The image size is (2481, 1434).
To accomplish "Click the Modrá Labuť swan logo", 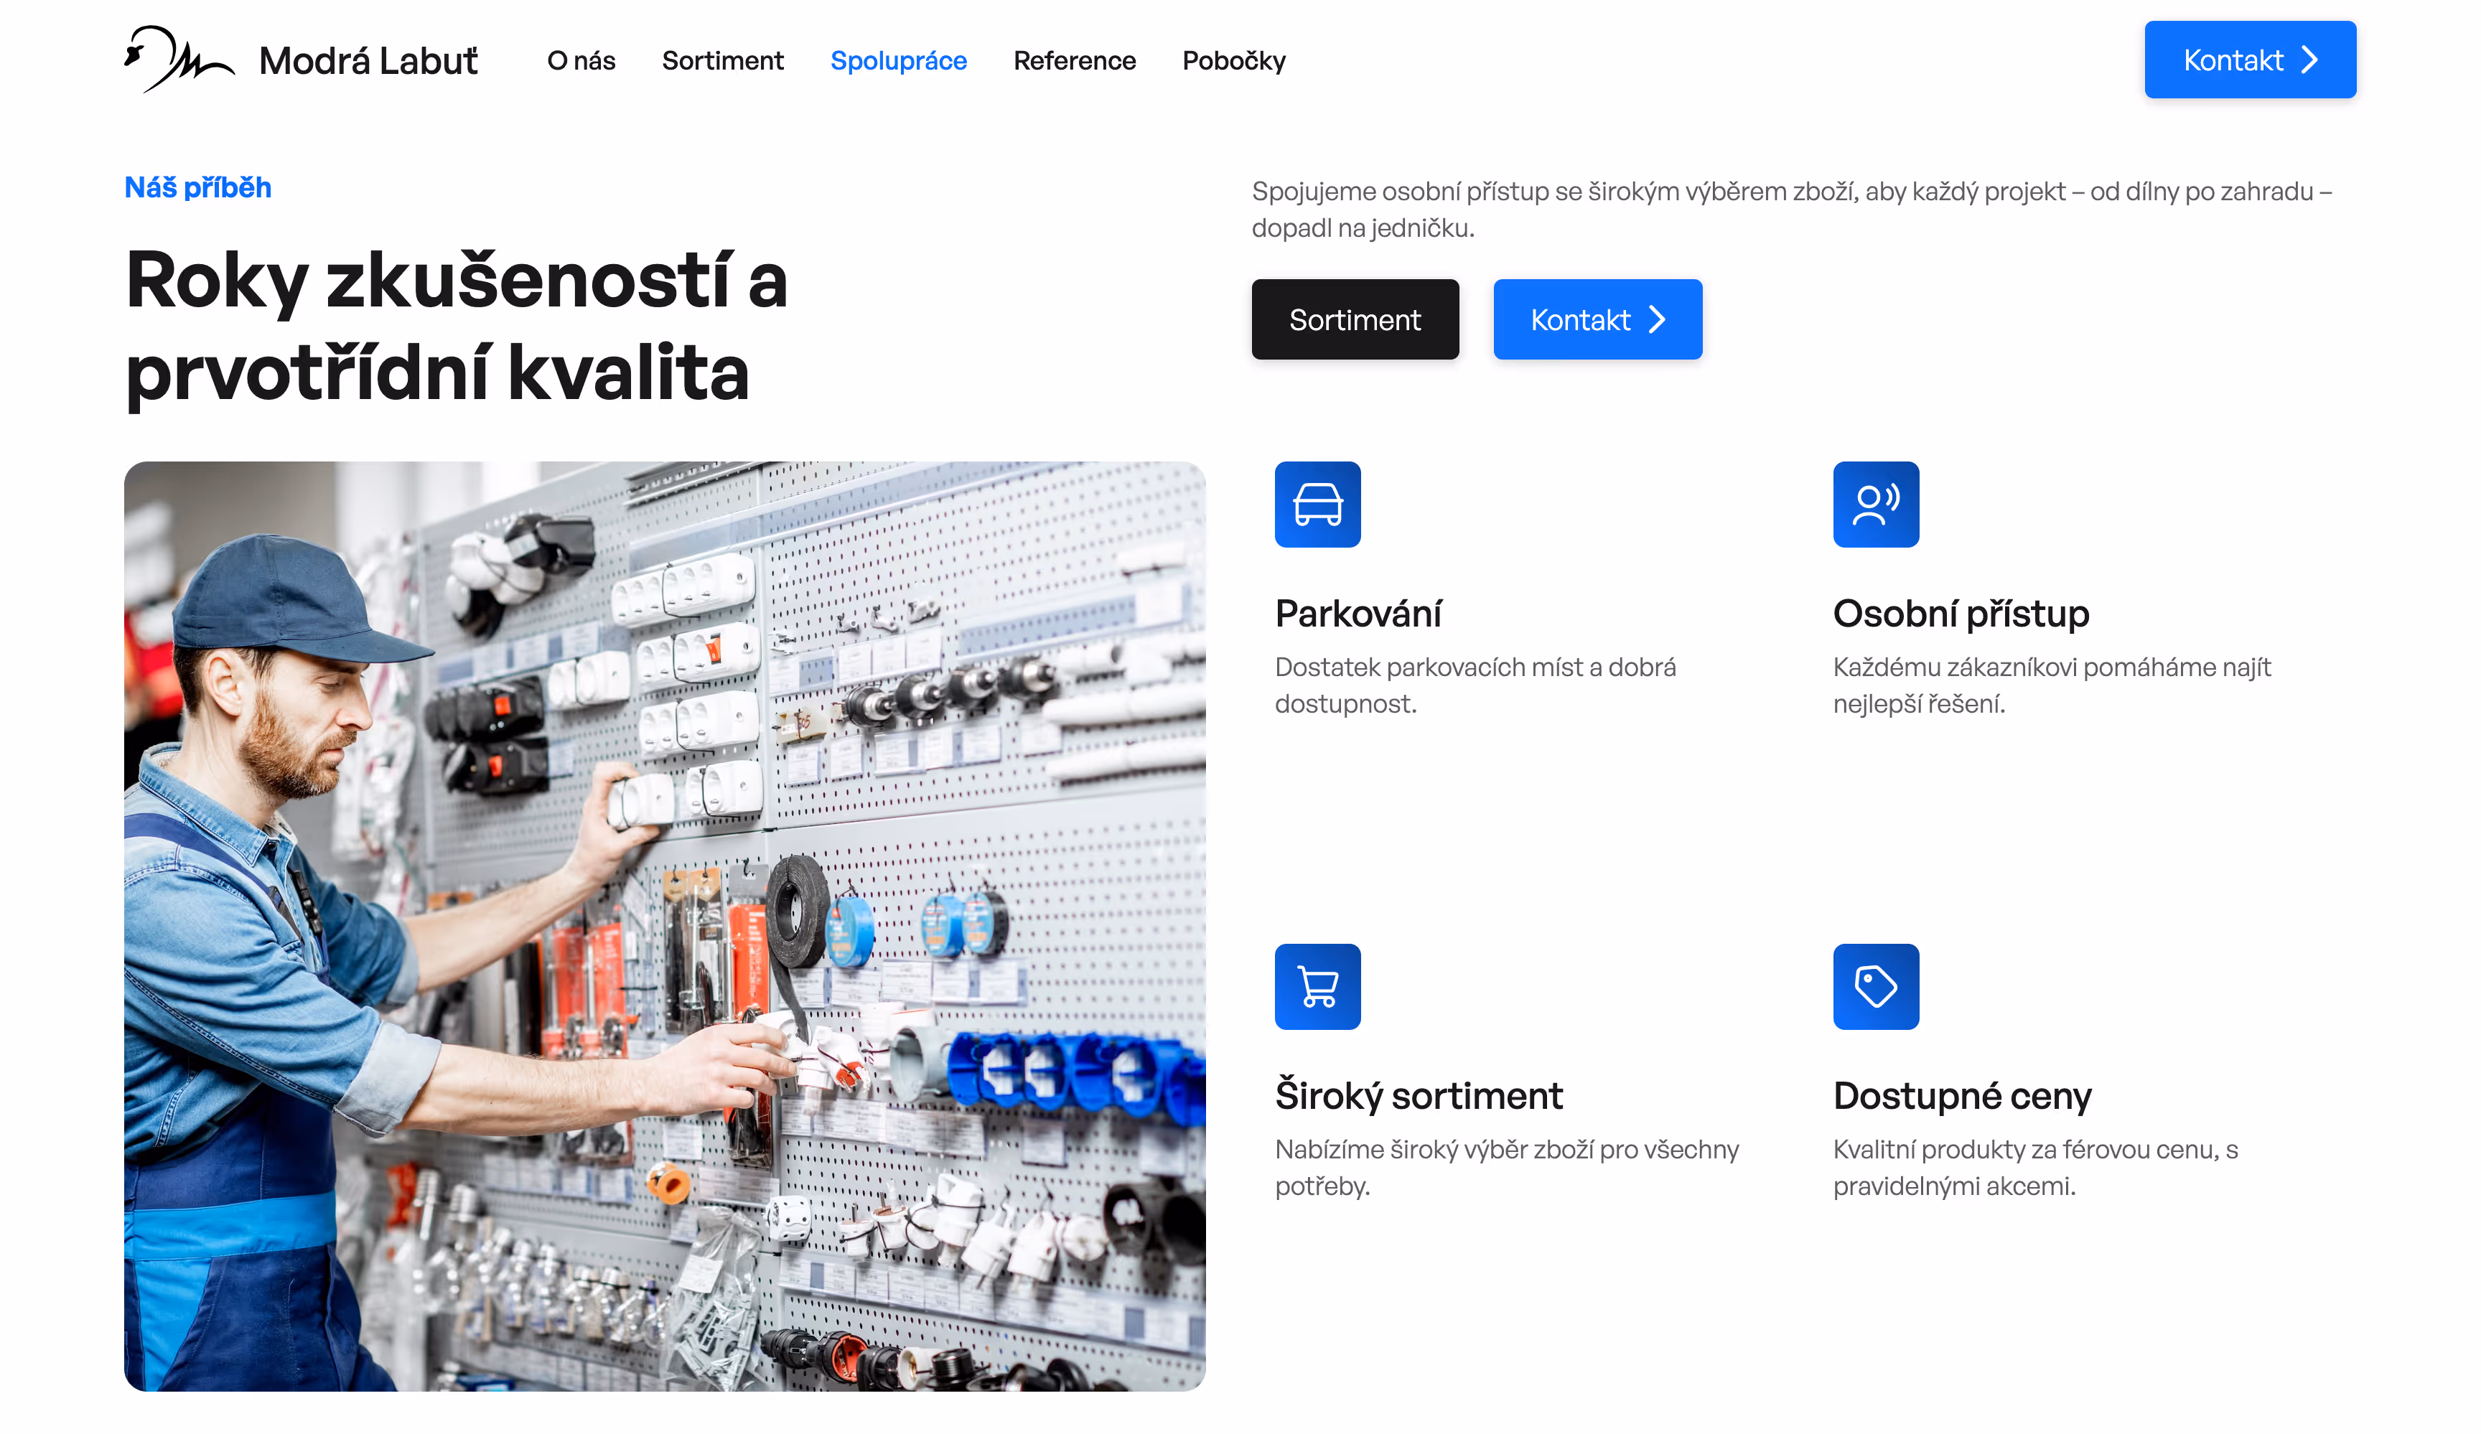I will point(178,59).
